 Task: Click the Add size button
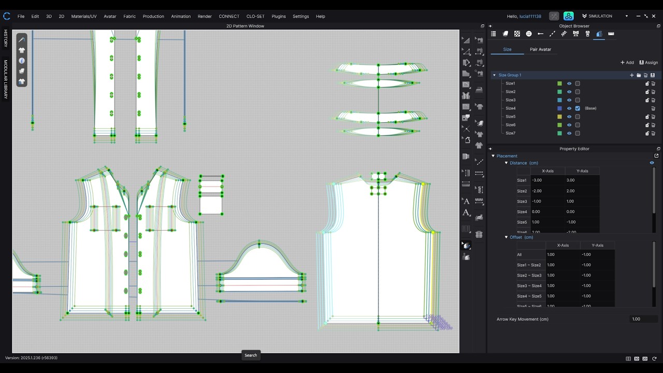627,63
